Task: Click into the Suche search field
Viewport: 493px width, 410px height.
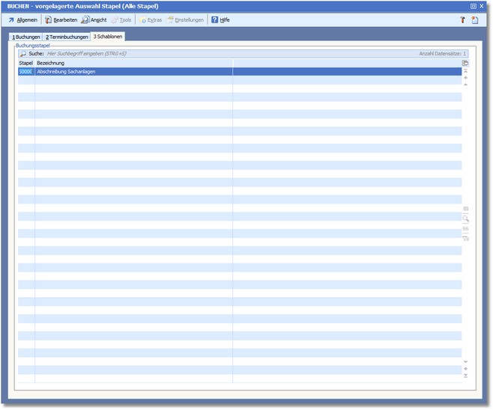Action: 225,54
